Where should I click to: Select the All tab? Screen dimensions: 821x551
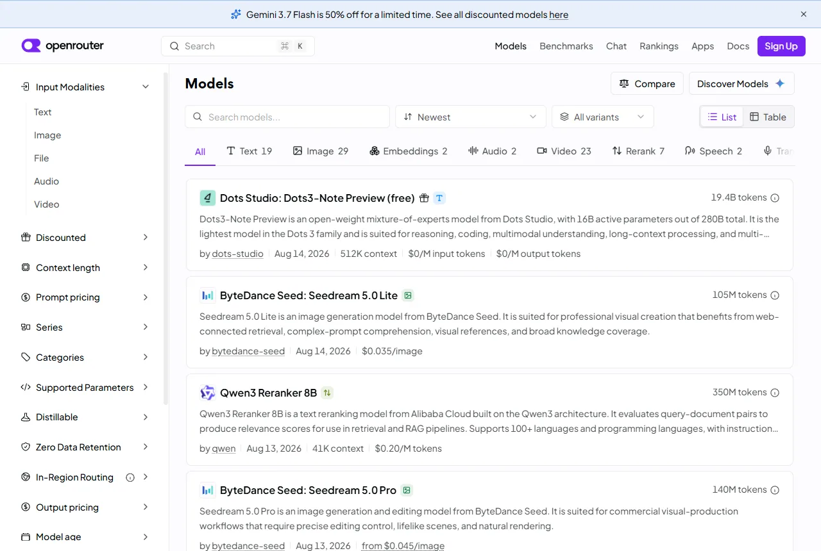(x=200, y=151)
